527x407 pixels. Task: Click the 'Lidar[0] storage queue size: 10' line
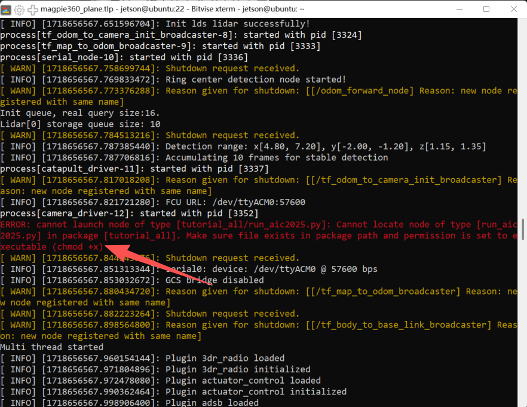point(80,124)
